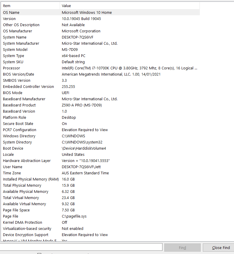Image resolution: width=234 pixels, height=254 pixels.
Task: Select the Kernel DMA Protection row
Action: pos(101,223)
